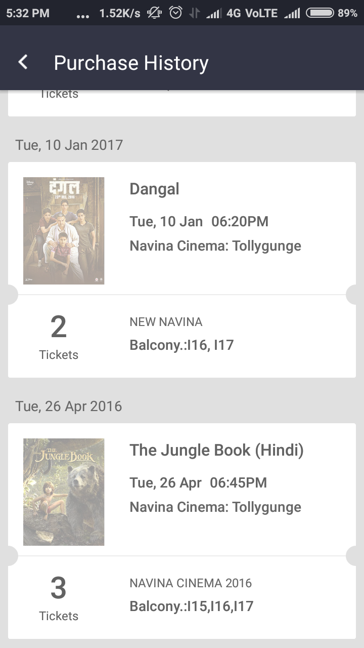The image size is (364, 648).
Task: Select The Jungle Book (Hindi) title
Action: tap(216, 450)
